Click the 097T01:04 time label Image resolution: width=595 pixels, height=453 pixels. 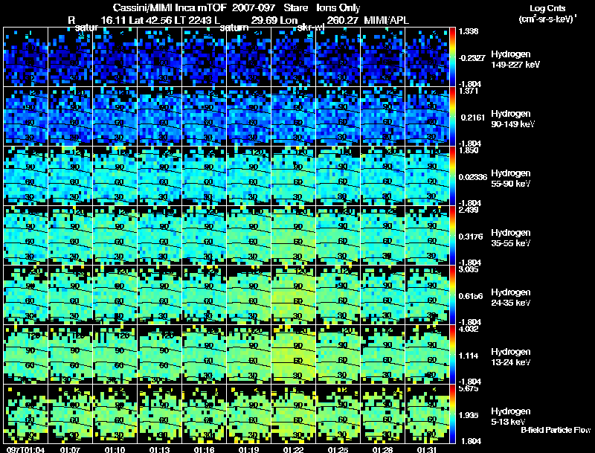tap(26, 449)
